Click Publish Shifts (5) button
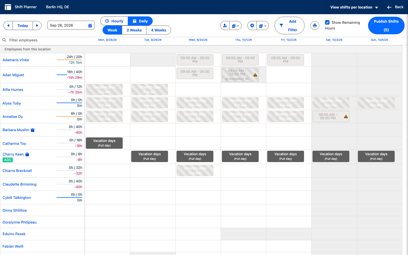This screenshot has height=255, width=408. tap(386, 25)
